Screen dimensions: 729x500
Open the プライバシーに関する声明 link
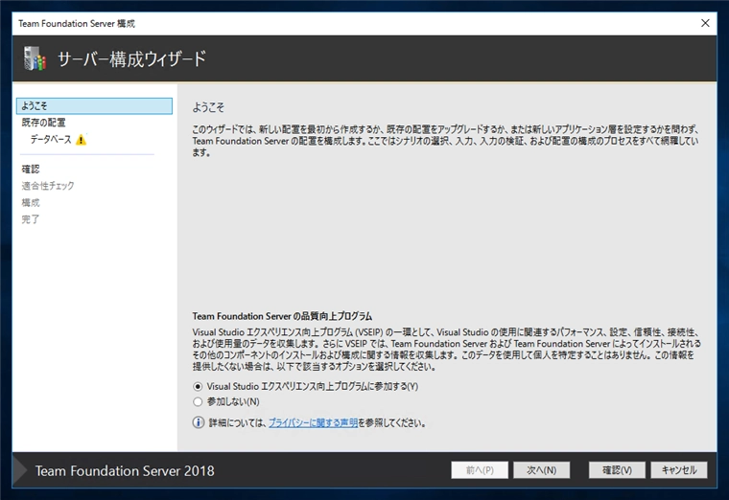(x=314, y=423)
